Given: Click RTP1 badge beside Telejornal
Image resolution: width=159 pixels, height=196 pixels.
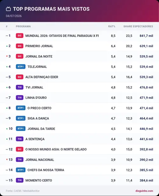Looking at the screenshot, I should coord(21,67).
